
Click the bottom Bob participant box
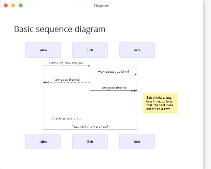click(90, 142)
